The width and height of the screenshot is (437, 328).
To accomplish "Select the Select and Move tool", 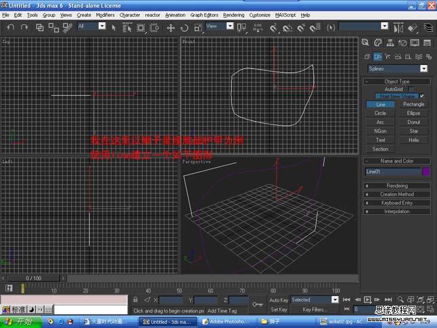I will pos(170,28).
